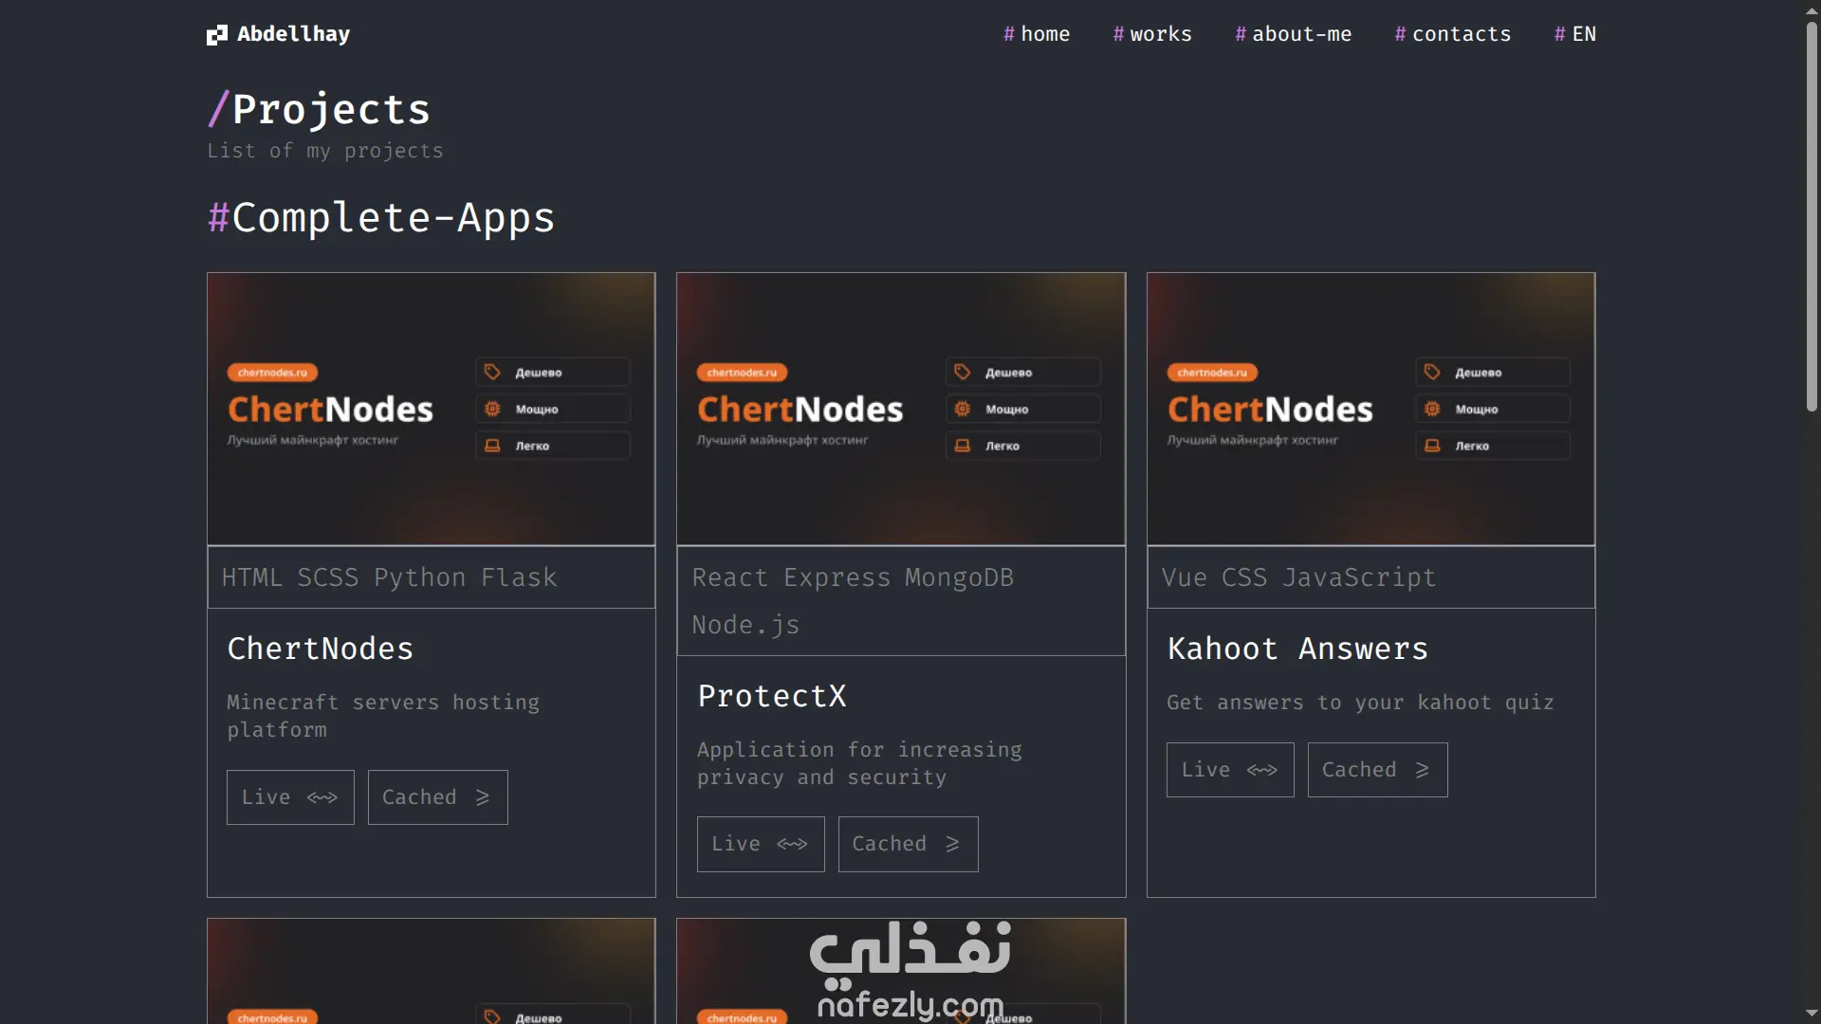This screenshot has width=1821, height=1024.
Task: Click the scrollbar up arrow
Action: click(1812, 9)
